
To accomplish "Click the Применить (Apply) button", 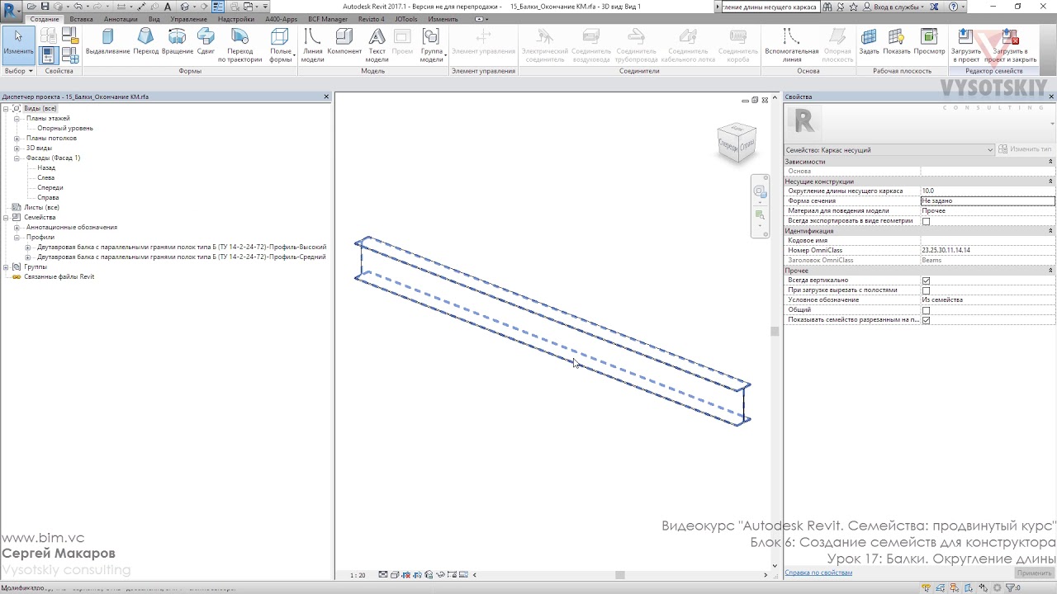I will coord(1034,573).
